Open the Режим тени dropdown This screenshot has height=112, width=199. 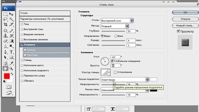click(x=125, y=90)
